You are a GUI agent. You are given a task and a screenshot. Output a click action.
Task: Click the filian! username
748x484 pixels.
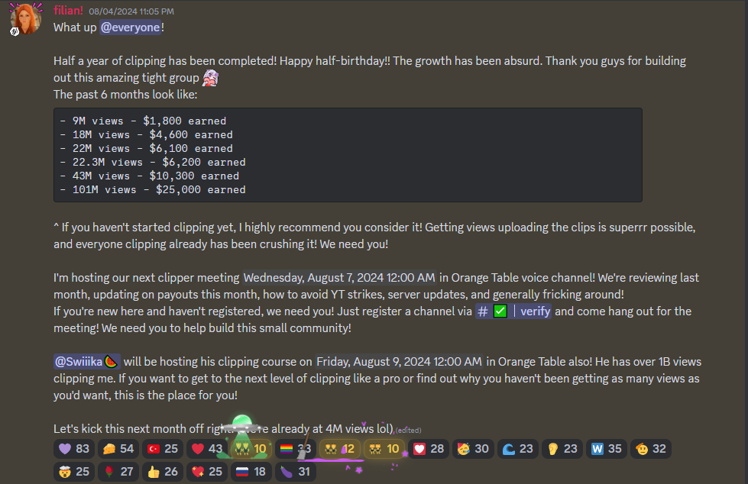click(68, 11)
